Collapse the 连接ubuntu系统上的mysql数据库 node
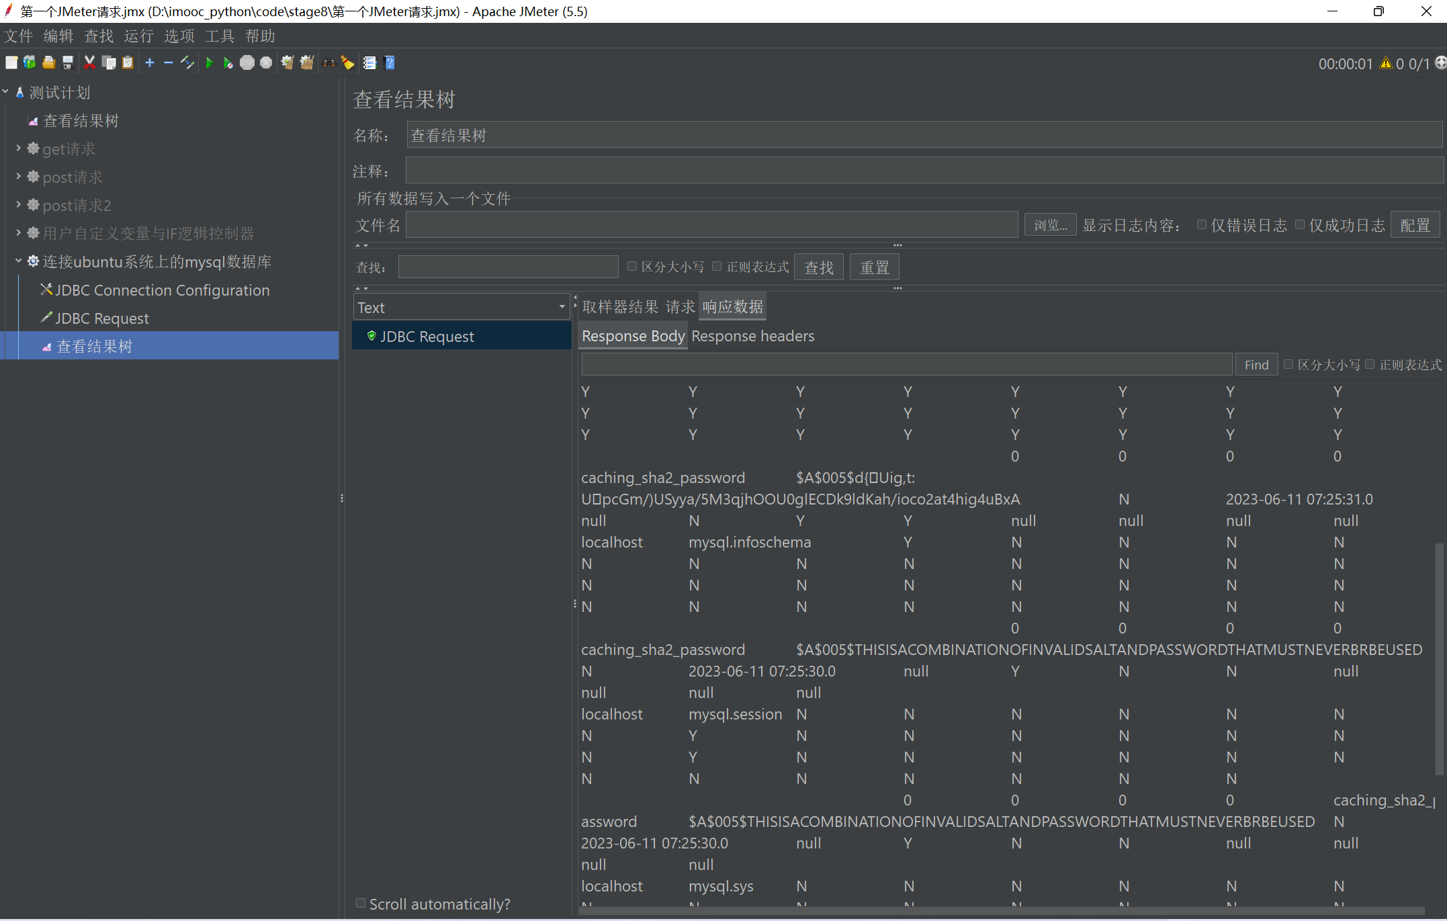The image size is (1447, 921). click(x=18, y=261)
